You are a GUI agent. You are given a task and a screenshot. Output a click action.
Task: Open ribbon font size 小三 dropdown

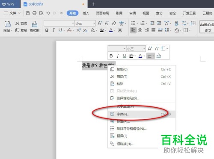point(94,24)
